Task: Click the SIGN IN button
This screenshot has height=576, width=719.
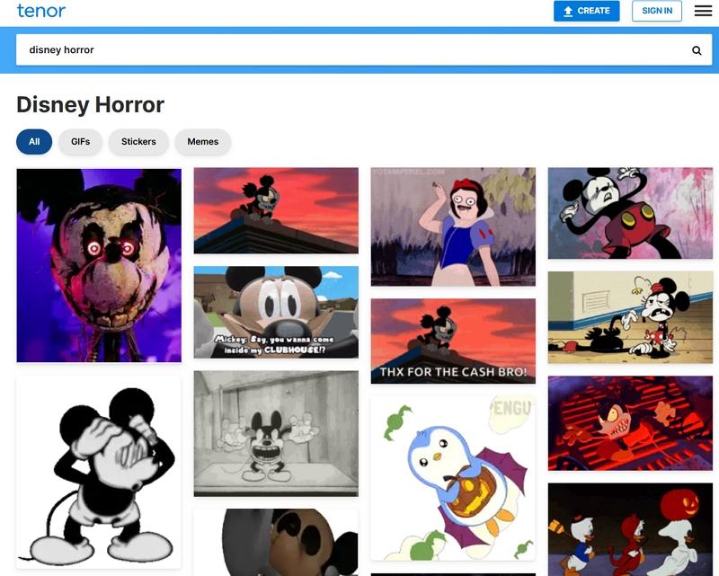Action: point(657,11)
